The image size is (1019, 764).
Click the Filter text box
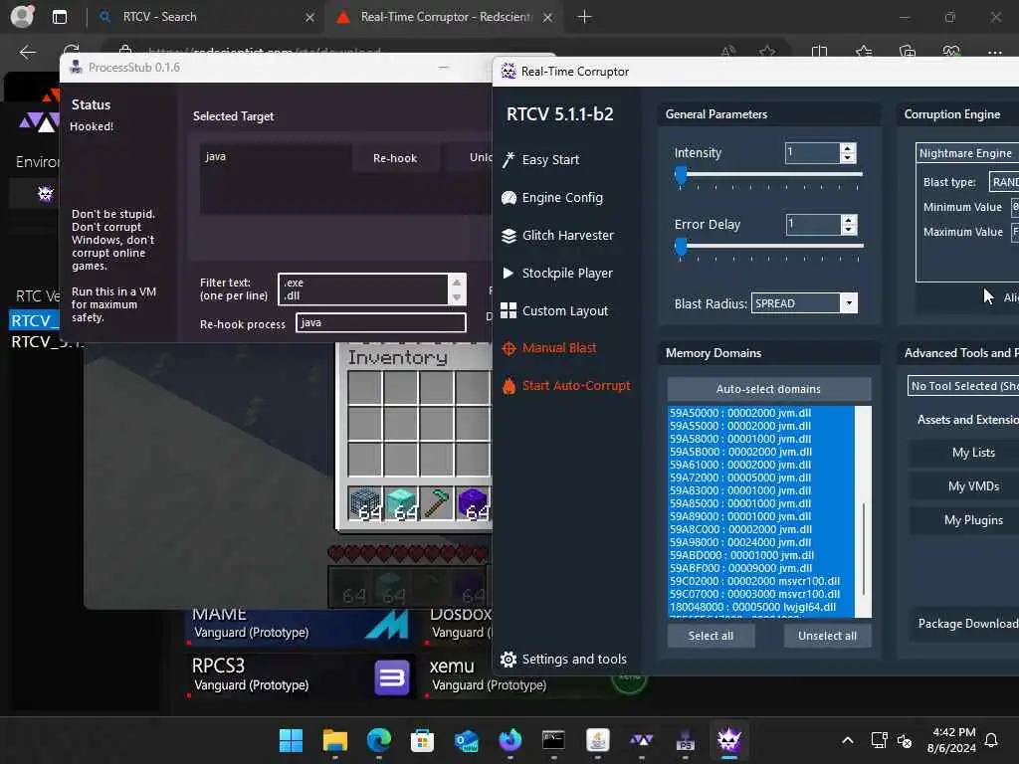[x=362, y=289]
